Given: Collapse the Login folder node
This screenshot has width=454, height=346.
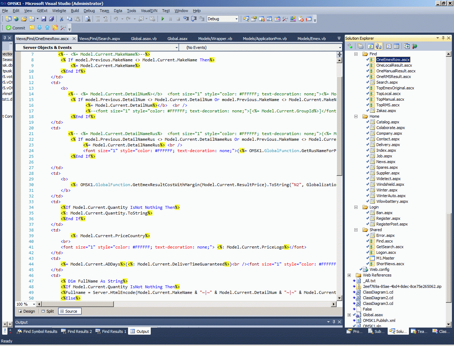Looking at the screenshot, I should click(x=356, y=207).
